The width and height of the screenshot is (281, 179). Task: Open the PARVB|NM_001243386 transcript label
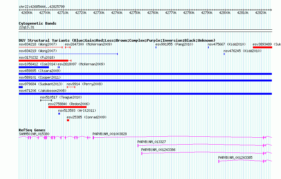point(158,150)
